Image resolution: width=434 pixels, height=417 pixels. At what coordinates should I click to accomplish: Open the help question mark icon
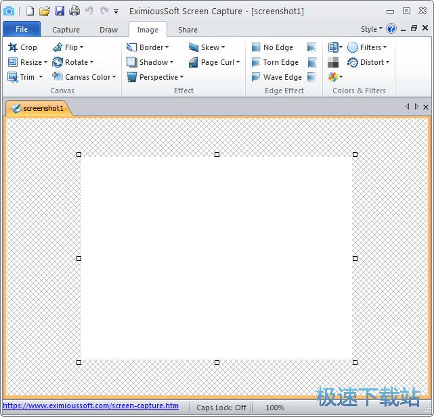(391, 29)
